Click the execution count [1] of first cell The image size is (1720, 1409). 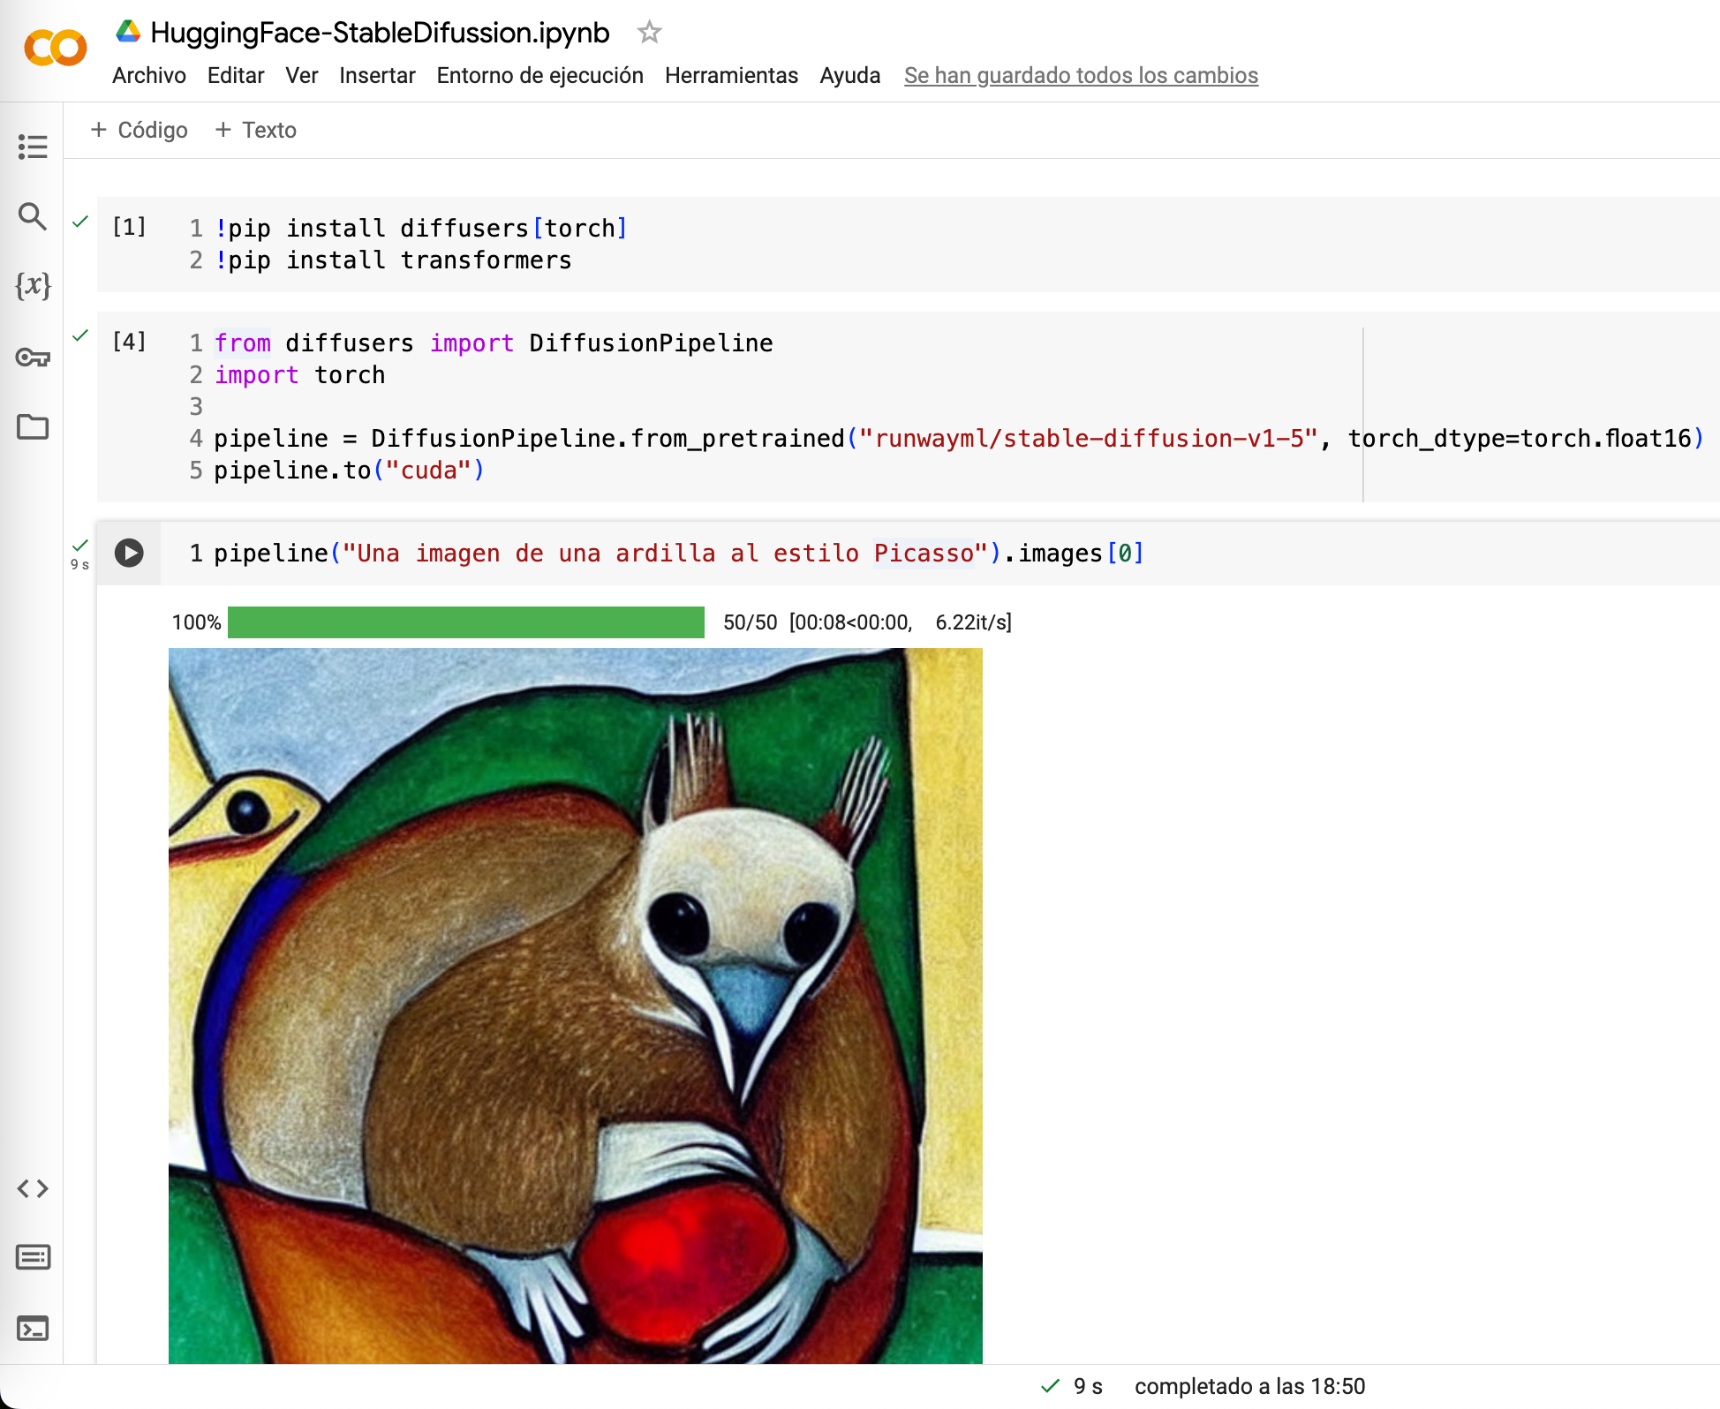click(129, 228)
